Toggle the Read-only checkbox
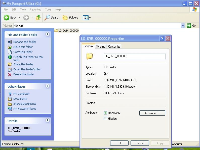200x150 pixels. [x=105, y=113]
